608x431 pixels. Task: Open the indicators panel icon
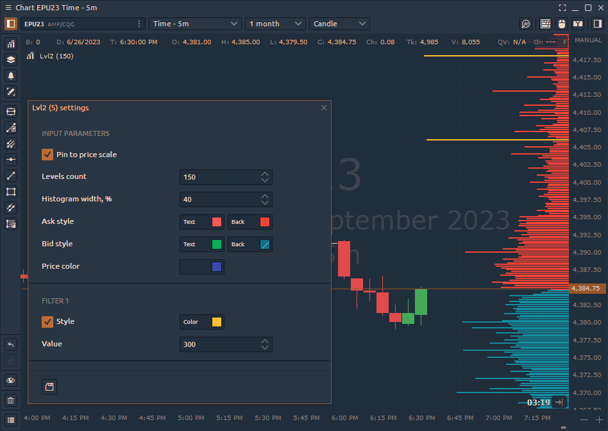pyautogui.click(x=10, y=44)
